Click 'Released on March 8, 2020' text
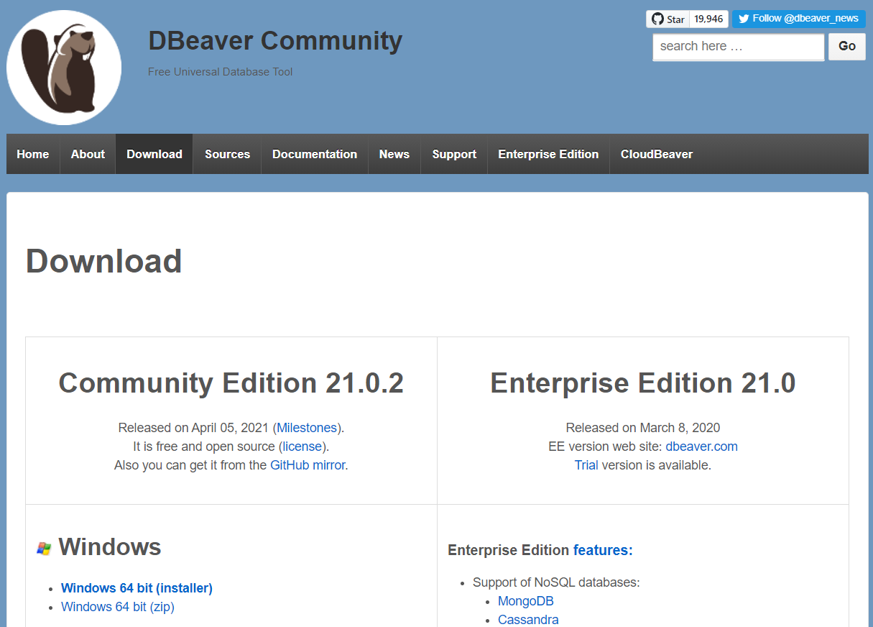 tap(643, 428)
